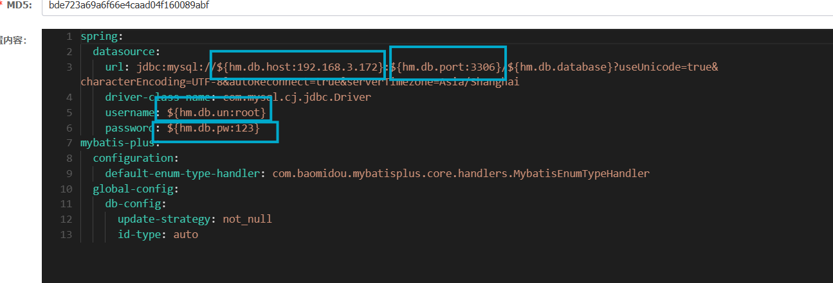This screenshot has height=283, width=833.
Task: Click line number 13 in the gutter
Action: [66, 235]
